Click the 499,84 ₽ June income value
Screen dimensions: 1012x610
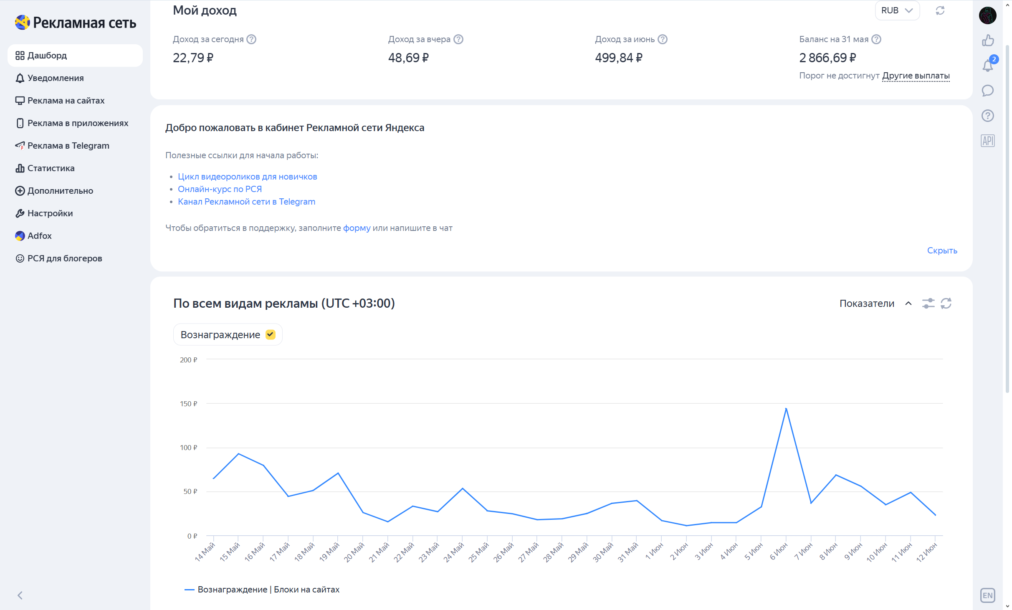point(619,58)
